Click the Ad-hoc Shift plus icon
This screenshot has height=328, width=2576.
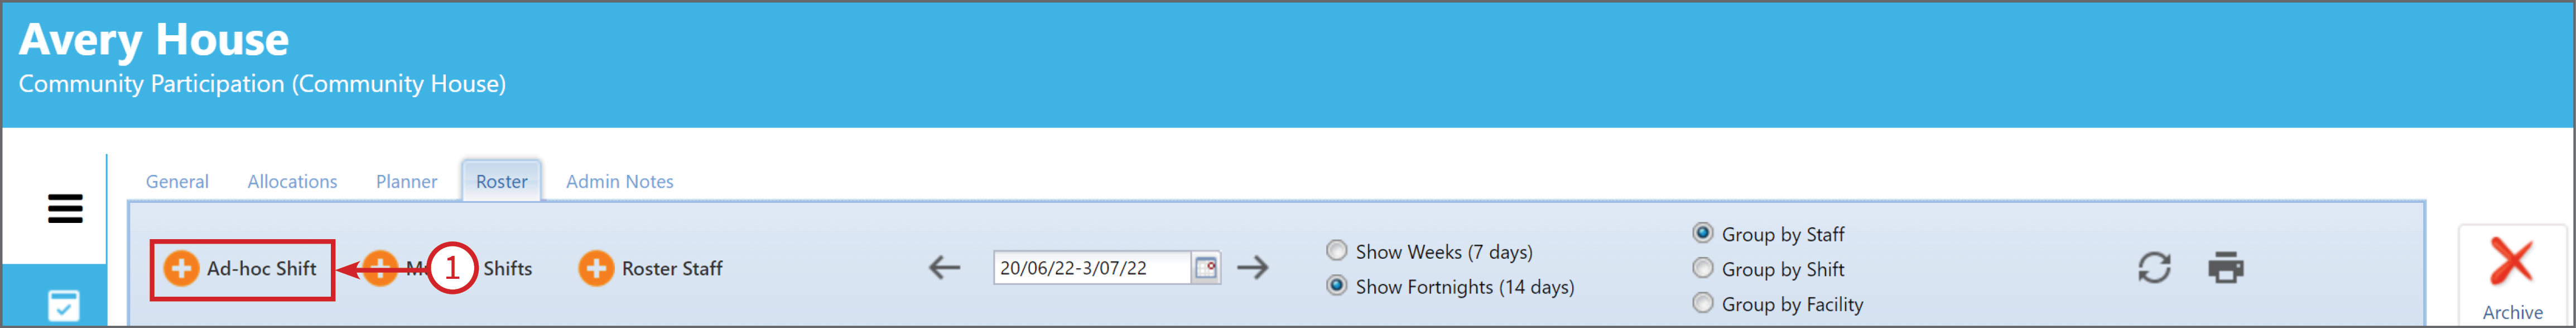[x=181, y=268]
